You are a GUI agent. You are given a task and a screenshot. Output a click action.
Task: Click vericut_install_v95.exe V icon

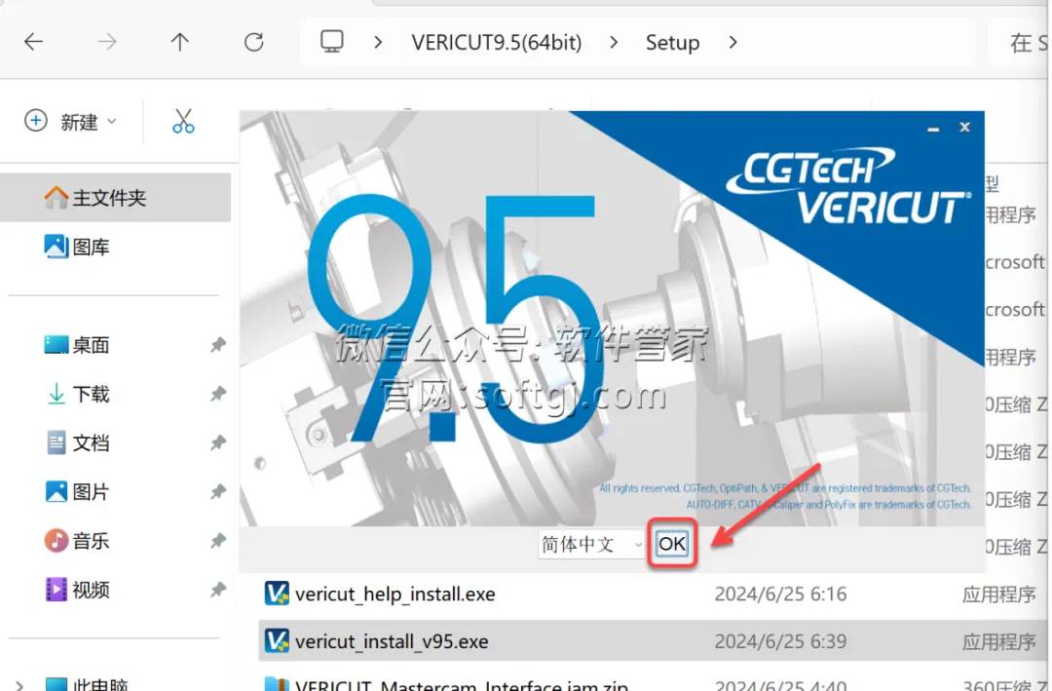pos(277,641)
